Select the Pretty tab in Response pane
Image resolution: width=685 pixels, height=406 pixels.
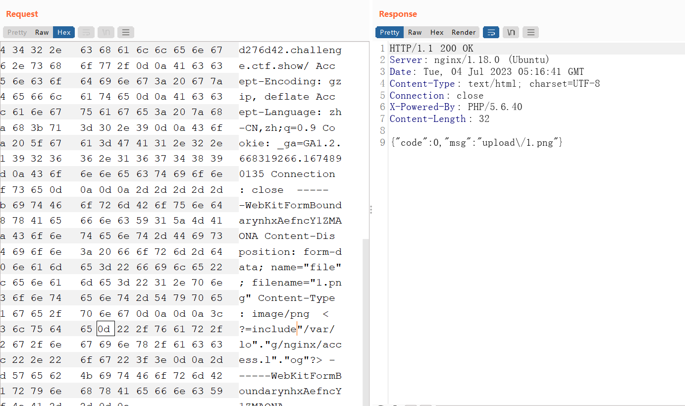389,32
